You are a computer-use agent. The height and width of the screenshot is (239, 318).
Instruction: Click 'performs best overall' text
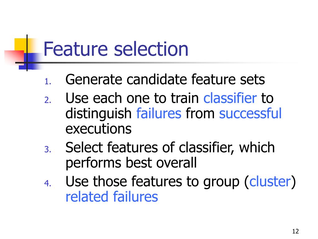131,163
